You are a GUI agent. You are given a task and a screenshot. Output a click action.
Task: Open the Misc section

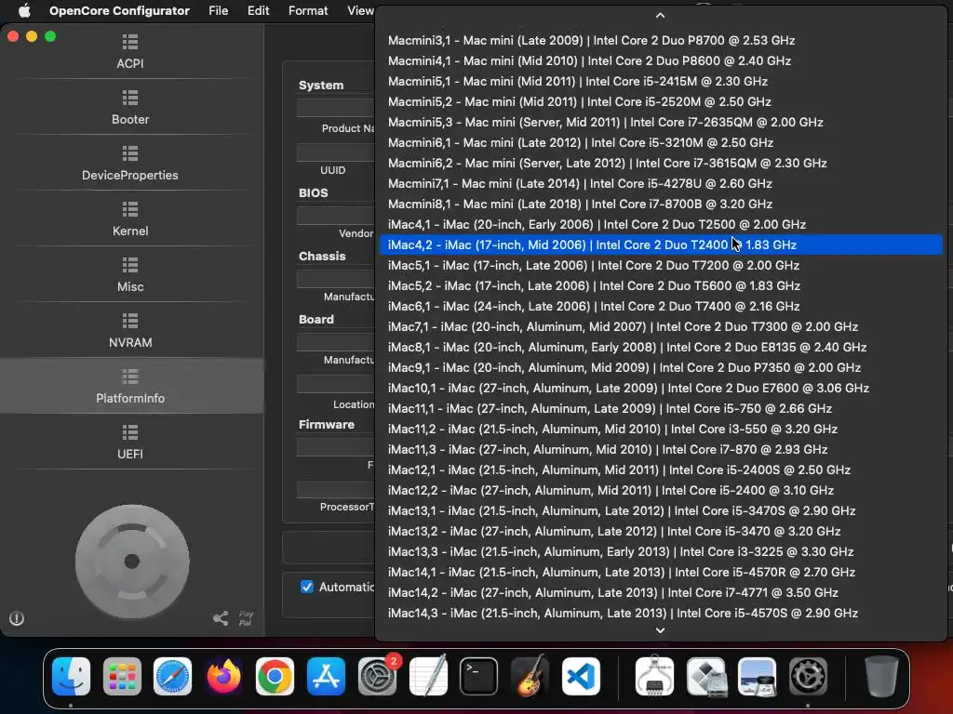point(130,274)
